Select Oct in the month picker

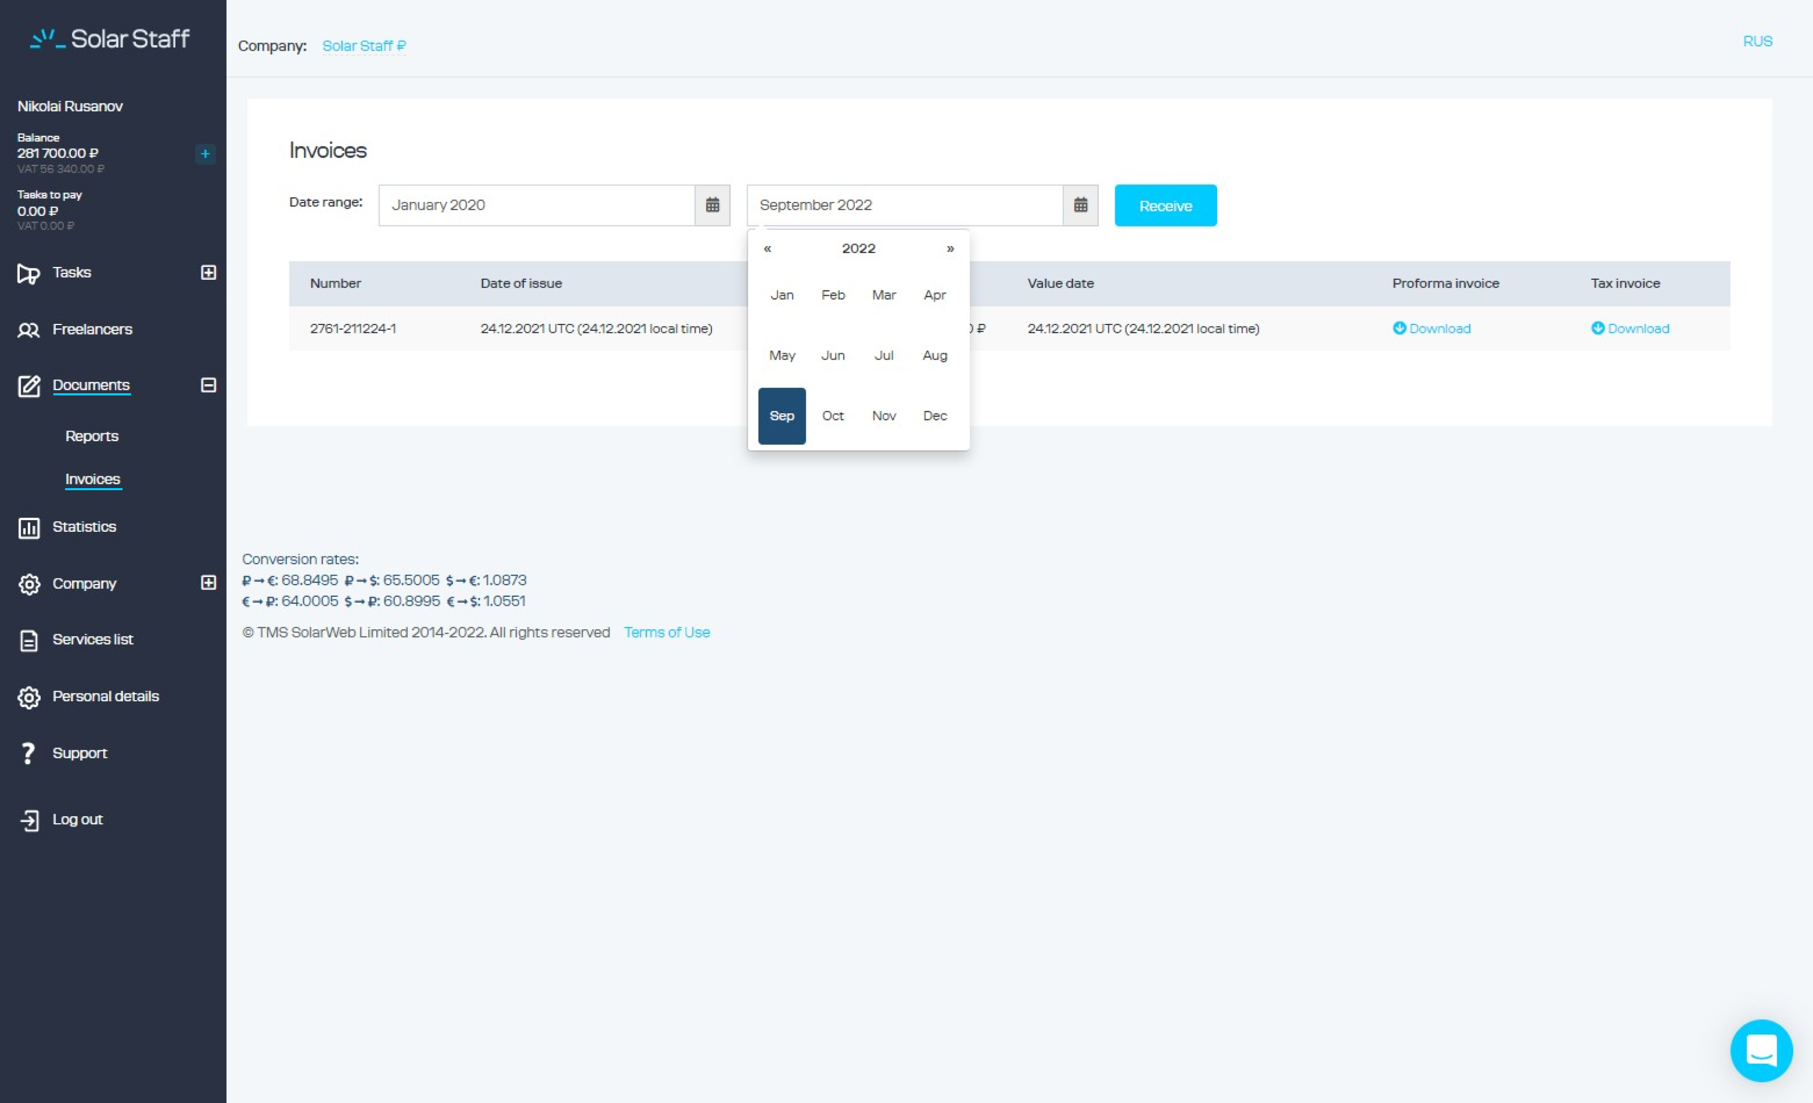pyautogui.click(x=832, y=416)
